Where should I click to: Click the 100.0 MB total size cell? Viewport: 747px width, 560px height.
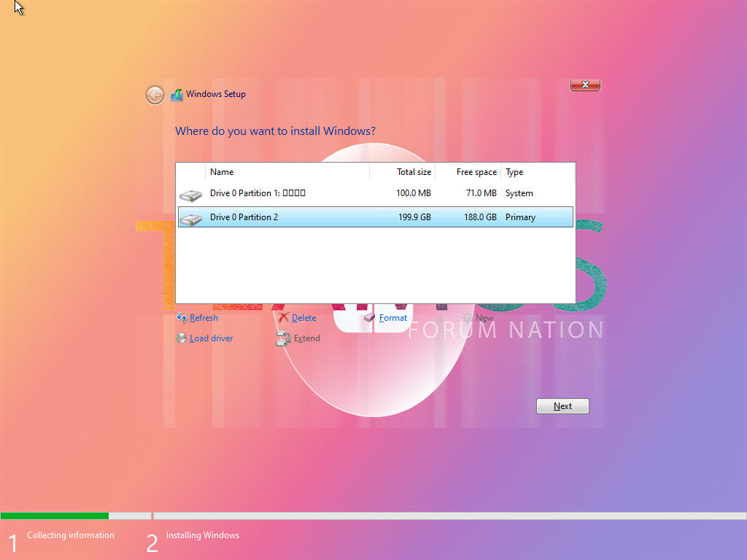(x=414, y=193)
